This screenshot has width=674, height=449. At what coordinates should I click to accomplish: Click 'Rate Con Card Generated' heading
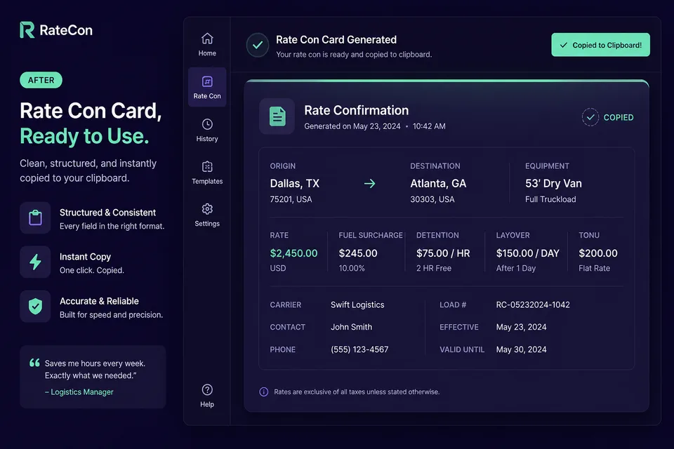click(336, 39)
